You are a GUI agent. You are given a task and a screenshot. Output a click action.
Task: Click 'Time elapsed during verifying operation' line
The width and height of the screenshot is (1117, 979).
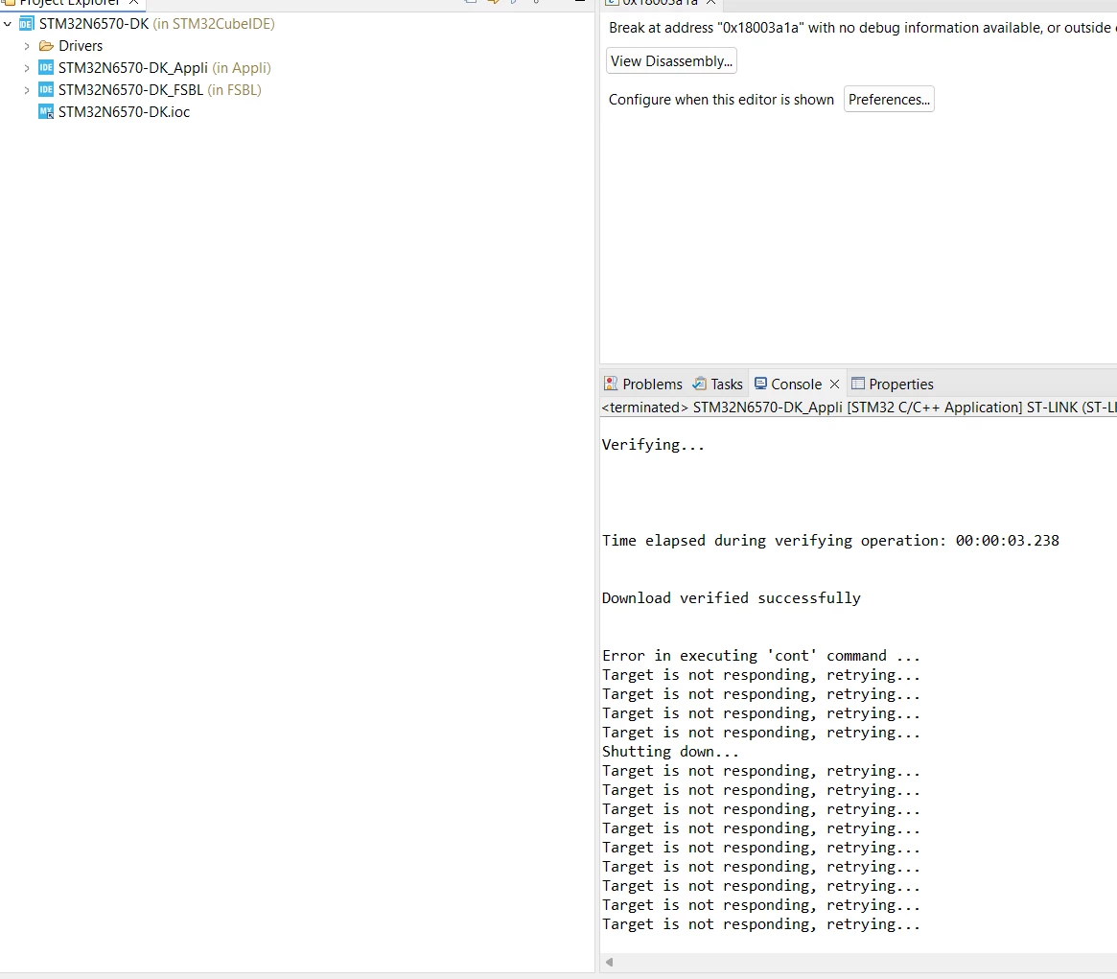click(x=830, y=541)
